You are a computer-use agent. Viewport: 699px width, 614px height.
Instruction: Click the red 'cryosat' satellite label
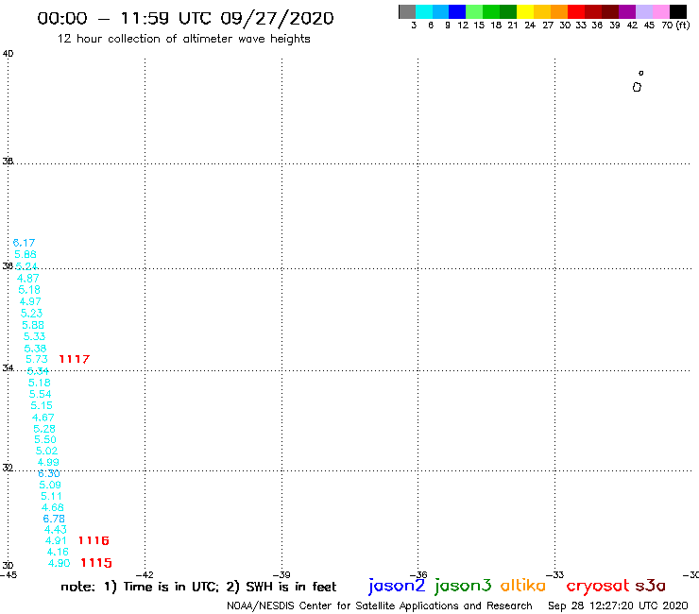coord(598,586)
